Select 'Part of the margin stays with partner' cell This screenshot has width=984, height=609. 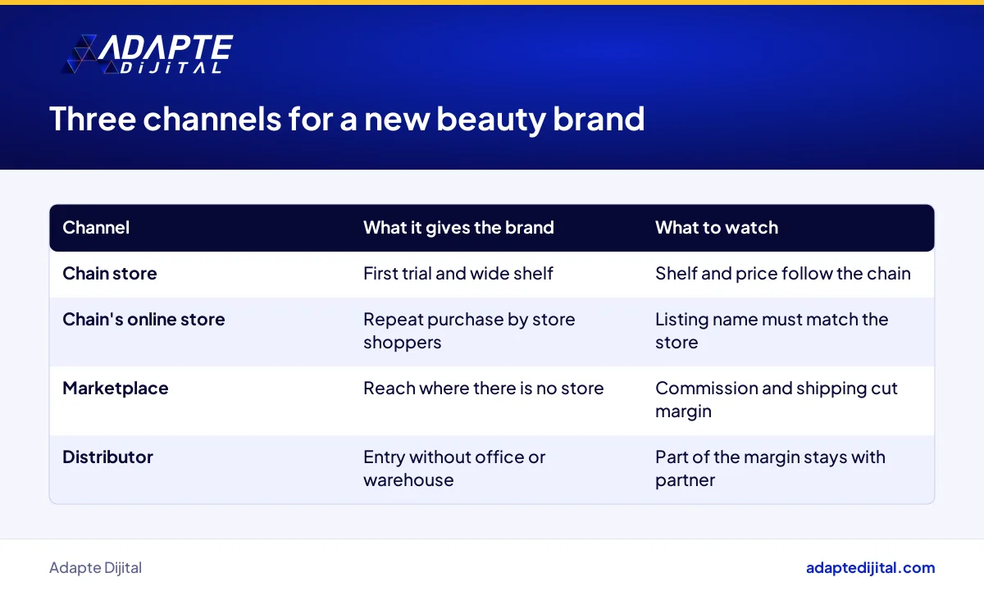pos(770,469)
